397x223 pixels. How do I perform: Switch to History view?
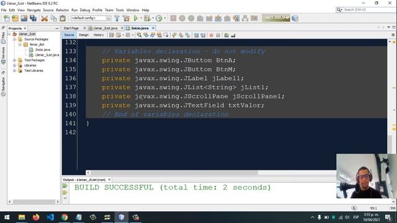[98, 35]
